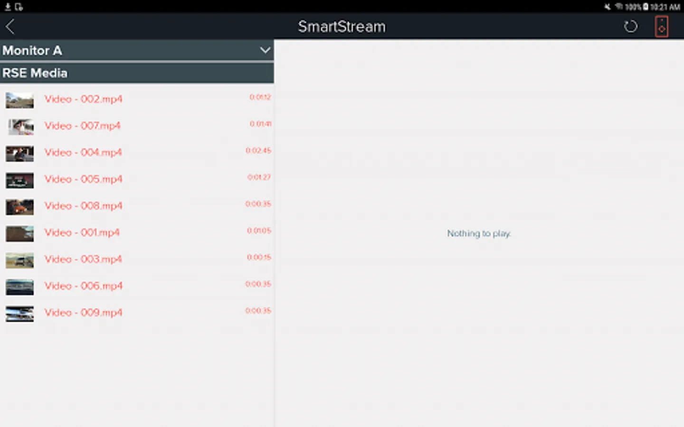Click the Nothing to play message
Image resolution: width=684 pixels, height=427 pixels.
(479, 233)
